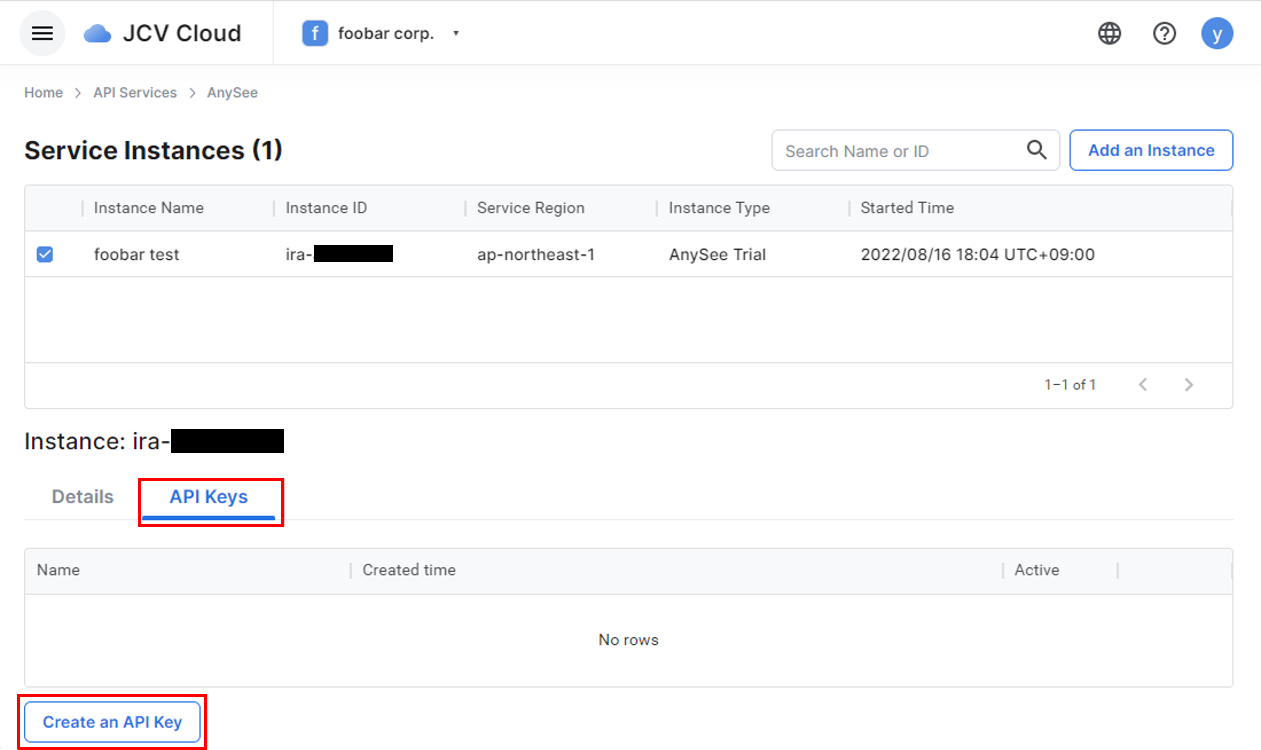Go to previous page of instances
Screen dimensions: 1261x750
coord(1143,385)
